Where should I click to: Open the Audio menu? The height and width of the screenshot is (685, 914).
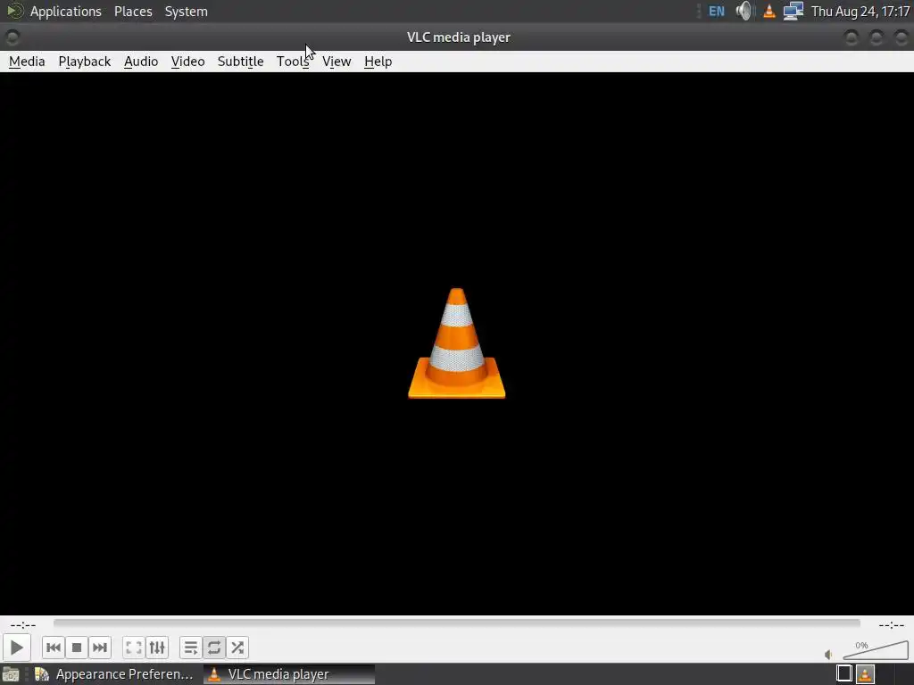tap(141, 62)
